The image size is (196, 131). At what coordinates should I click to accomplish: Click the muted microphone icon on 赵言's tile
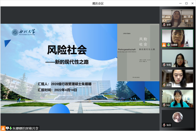pos(164,85)
